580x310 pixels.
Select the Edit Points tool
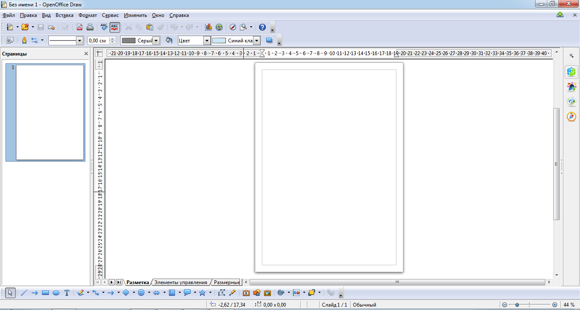221,293
